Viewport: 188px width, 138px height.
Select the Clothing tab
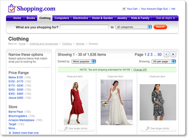[45, 18]
